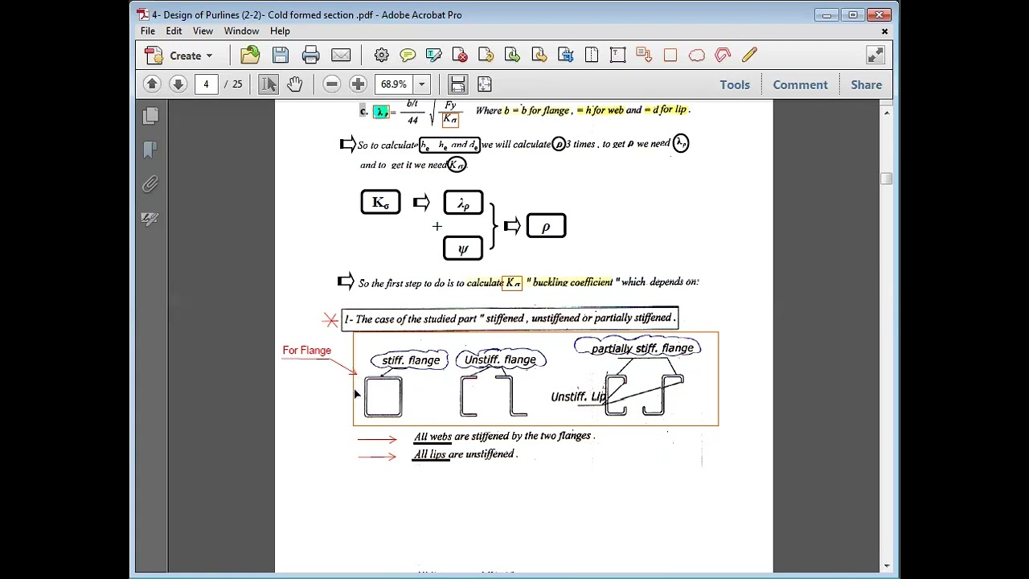Click the ρ box in flowchart
The height and width of the screenshot is (579, 1029).
click(x=546, y=226)
